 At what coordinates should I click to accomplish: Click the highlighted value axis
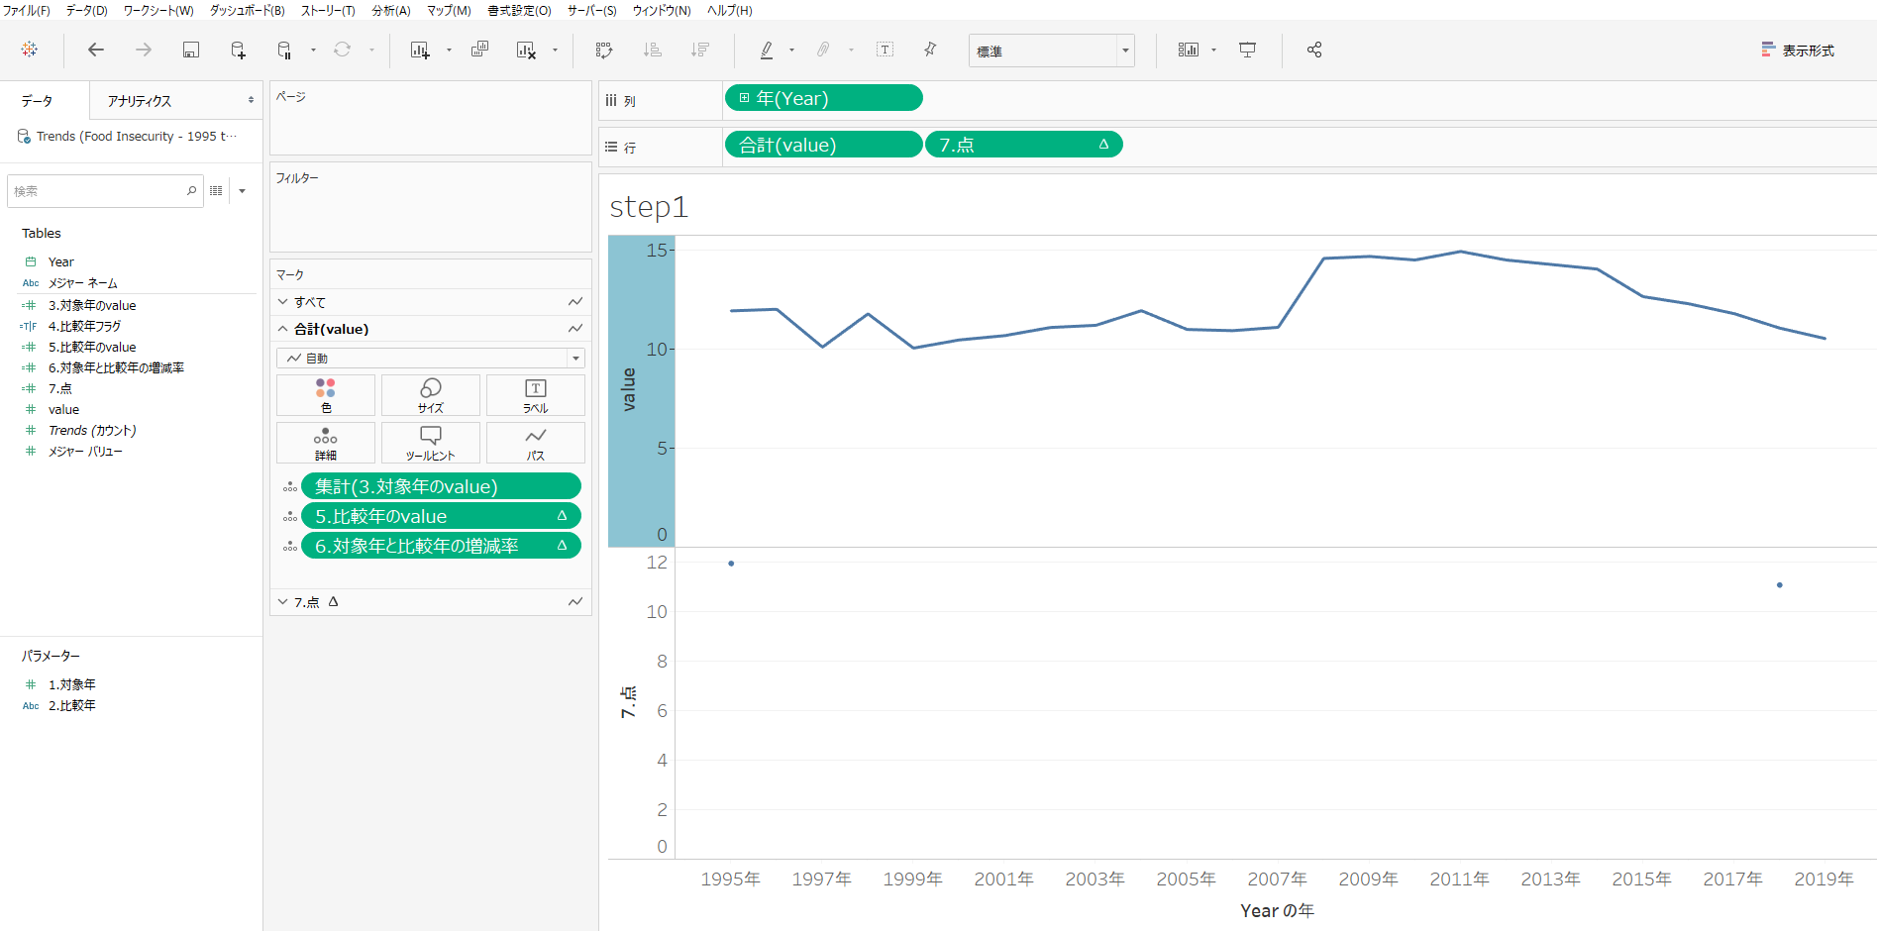(x=641, y=390)
